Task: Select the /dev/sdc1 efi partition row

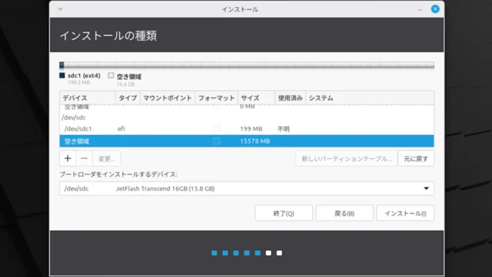Action: (247, 129)
